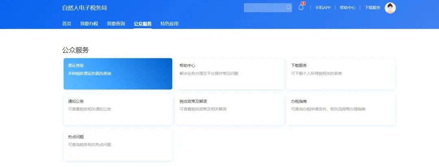Click the text 可查看税收相关通知公告
This screenshot has width=439, height=167.
coord(89,109)
